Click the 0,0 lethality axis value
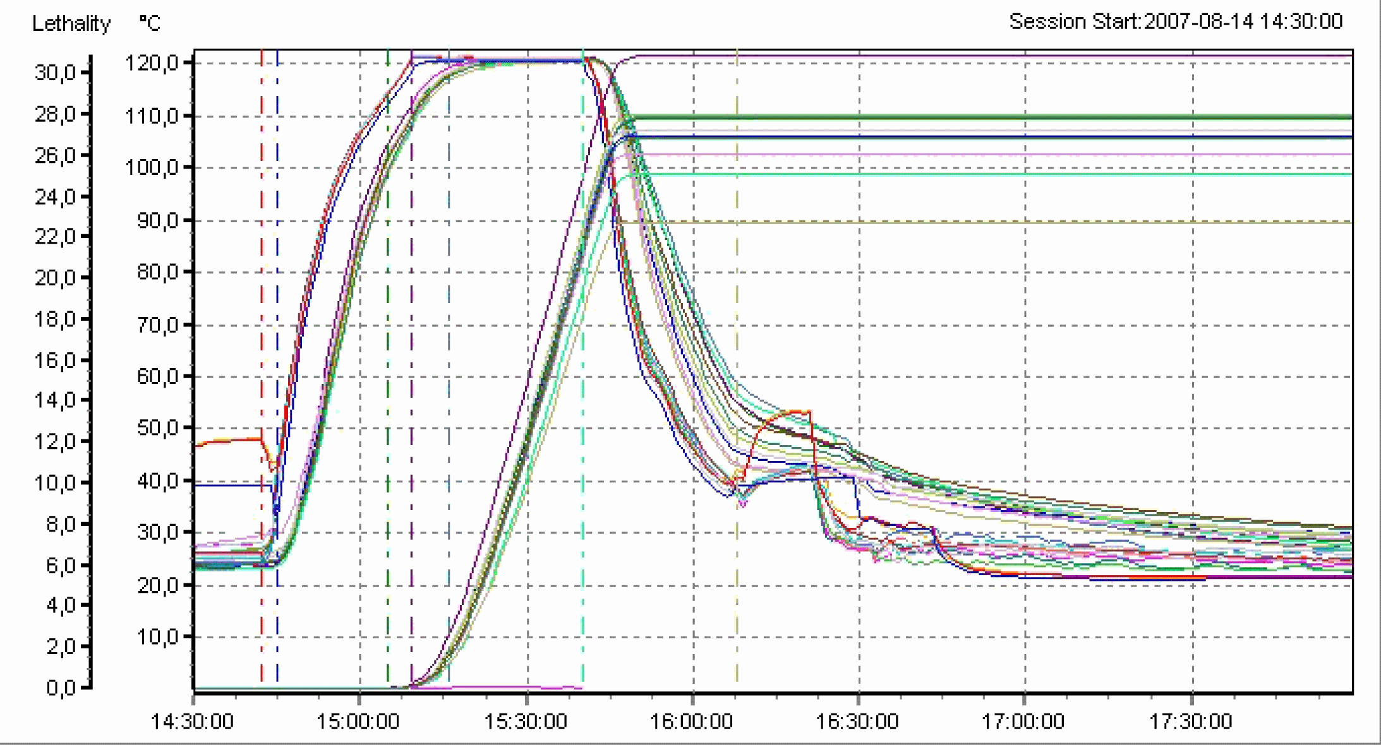The width and height of the screenshot is (1381, 745). coord(60,687)
